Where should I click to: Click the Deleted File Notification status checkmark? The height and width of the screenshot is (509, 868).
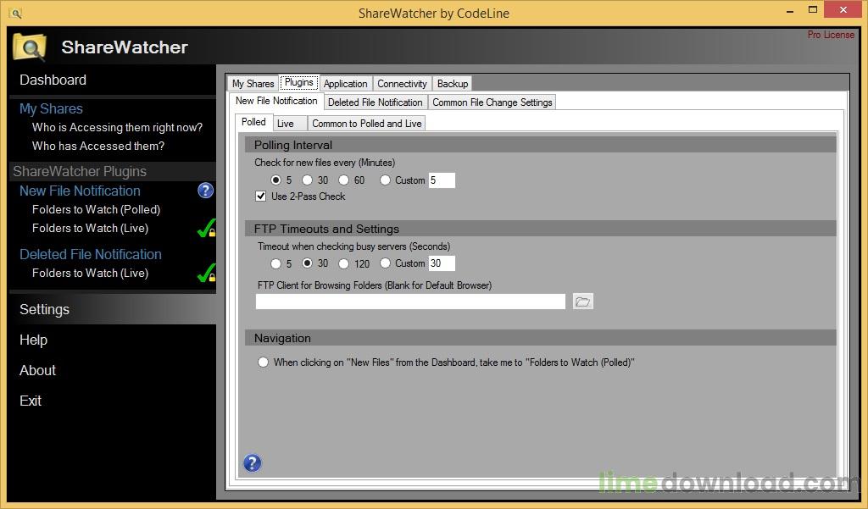(206, 273)
